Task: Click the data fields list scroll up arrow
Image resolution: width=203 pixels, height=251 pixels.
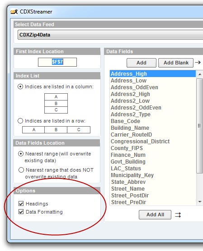Action: 200,74
